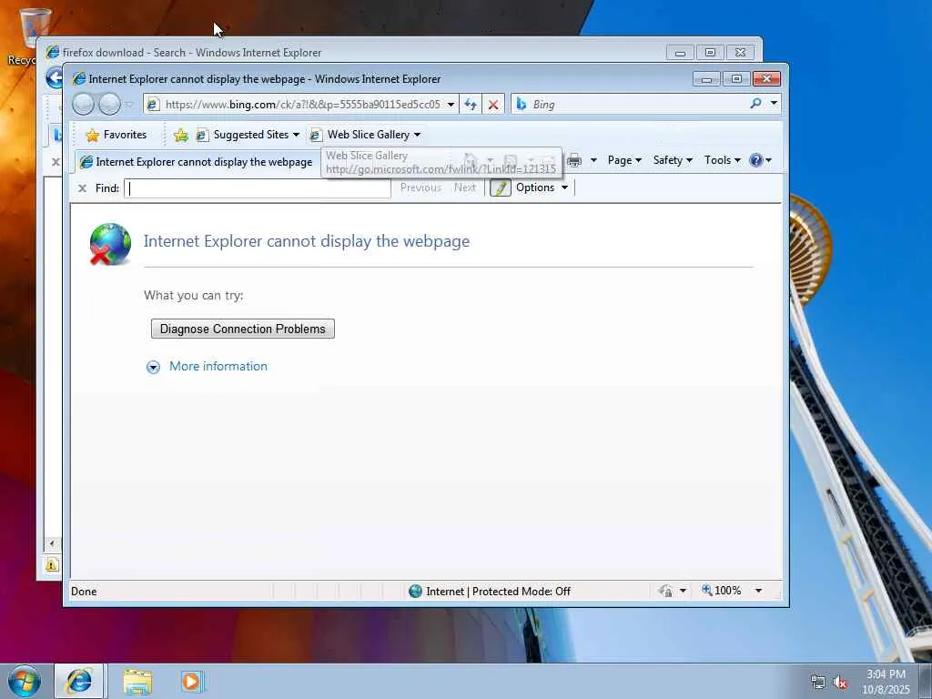Toggle the highlight matches pen icon

click(x=500, y=187)
